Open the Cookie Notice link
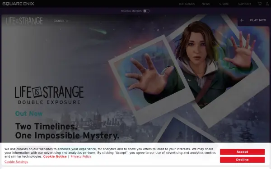 tap(55, 156)
